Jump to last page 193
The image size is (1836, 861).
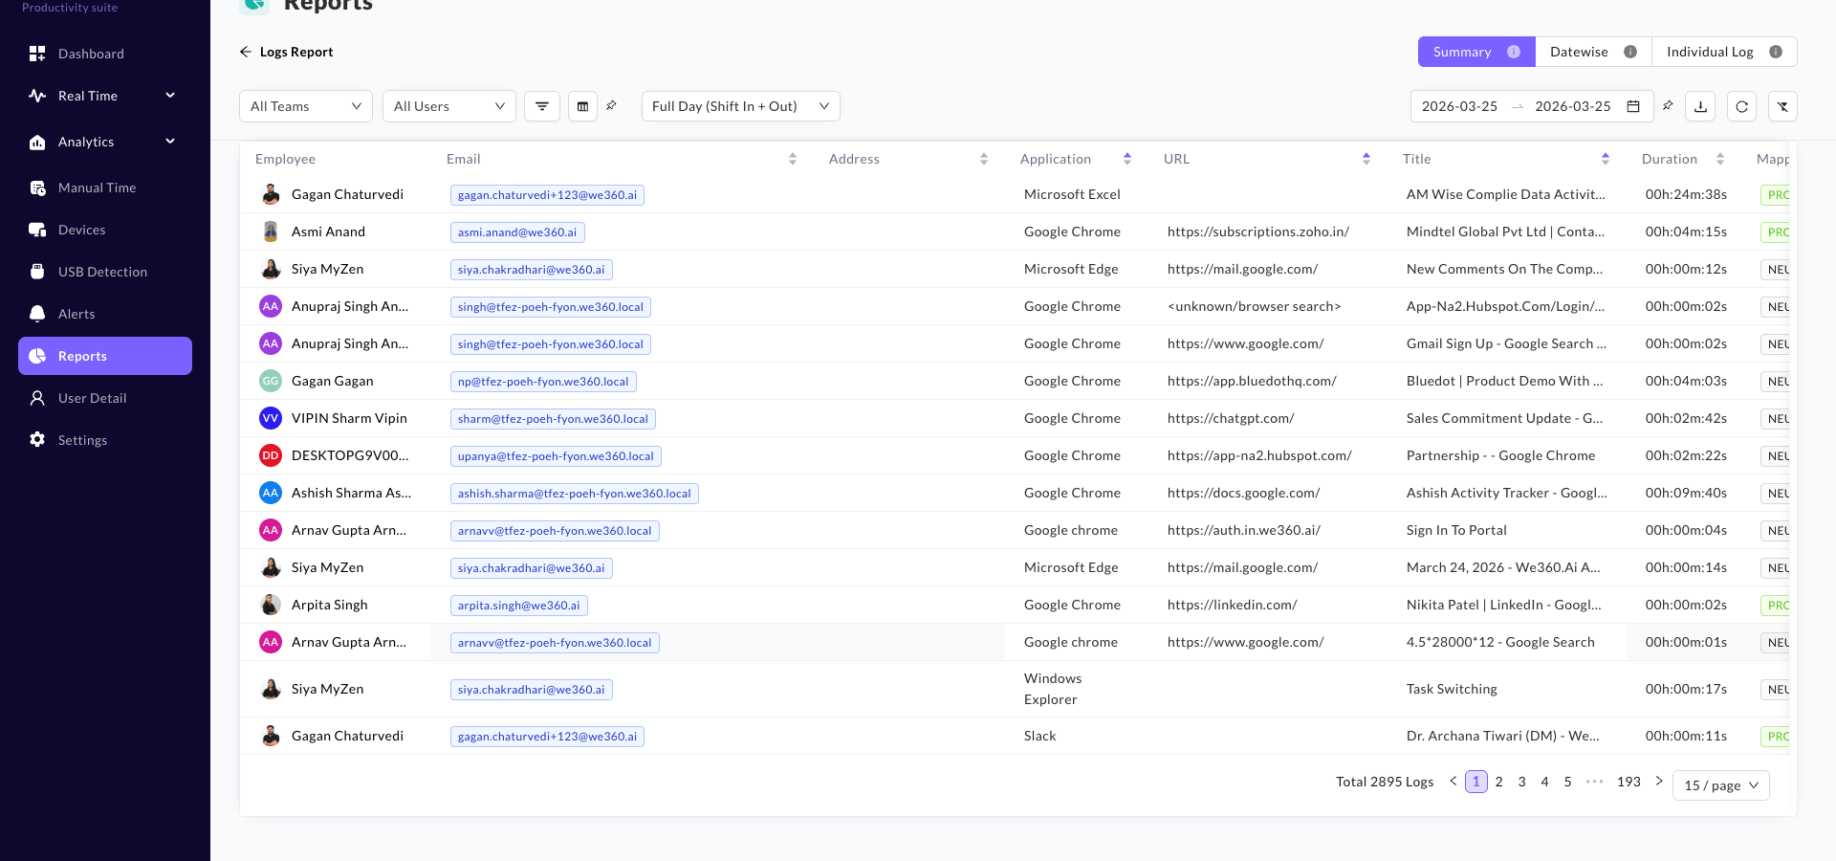[1628, 782]
